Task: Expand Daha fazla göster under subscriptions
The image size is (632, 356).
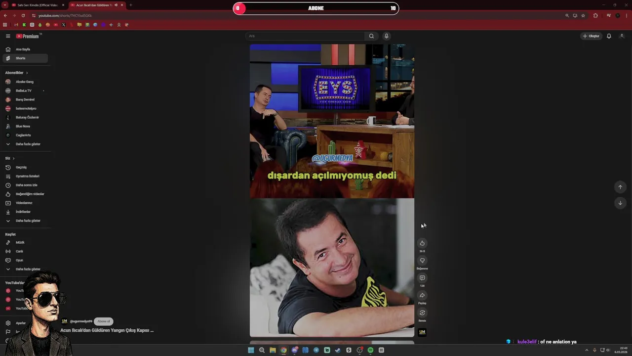Action: [x=25, y=144]
